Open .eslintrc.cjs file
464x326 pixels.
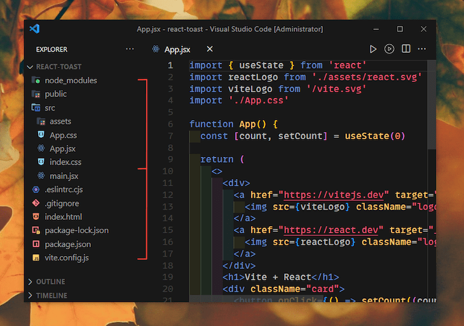[64, 189]
